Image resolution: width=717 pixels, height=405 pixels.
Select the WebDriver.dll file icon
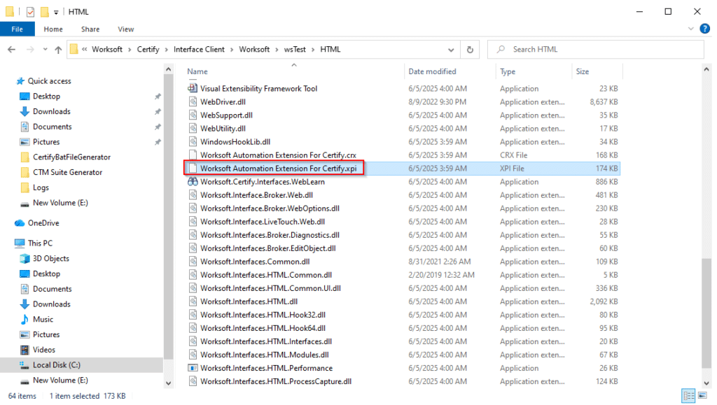(193, 102)
